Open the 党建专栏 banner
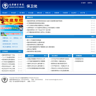This screenshot has height=96, width=96. coord(11,20)
